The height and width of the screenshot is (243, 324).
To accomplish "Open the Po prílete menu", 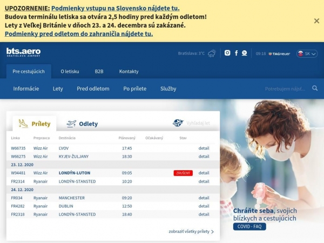I will point(134,89).
